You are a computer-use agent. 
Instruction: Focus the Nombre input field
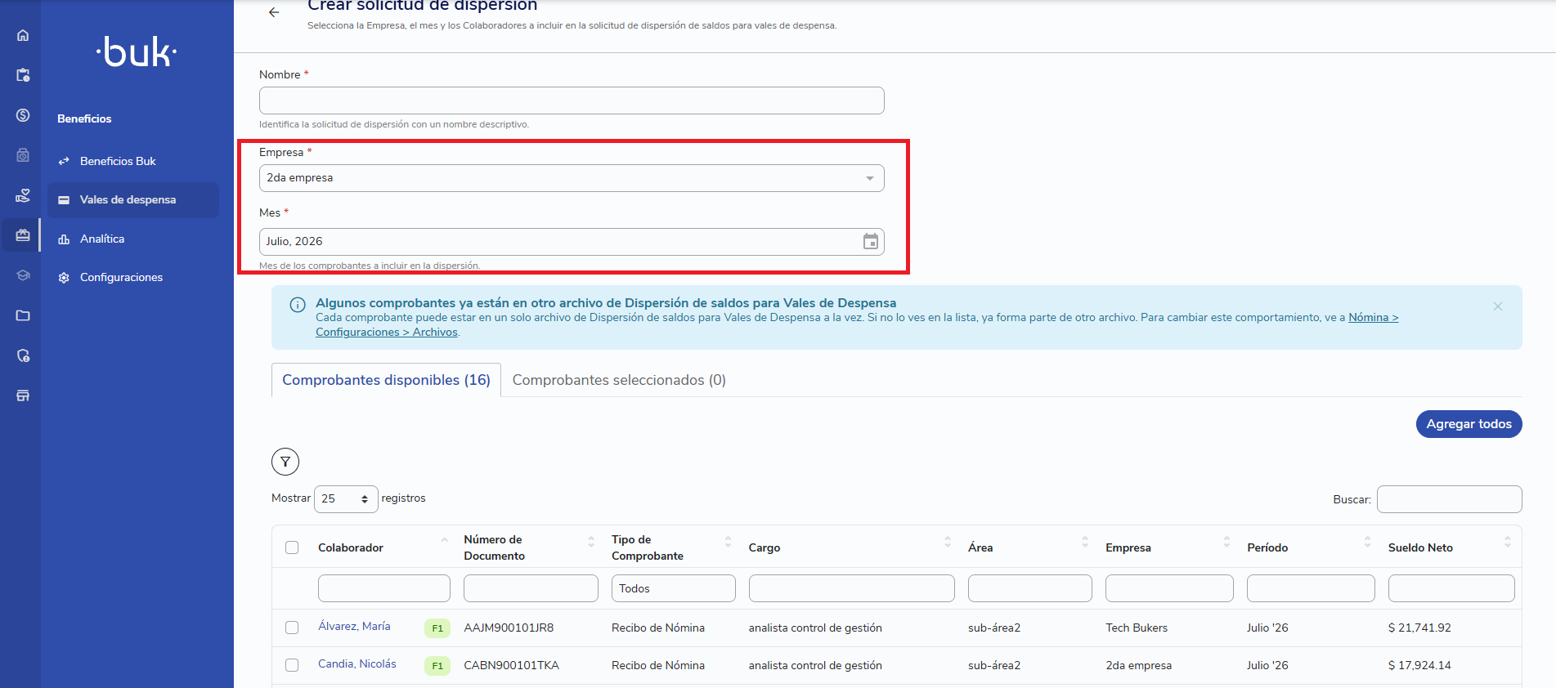pyautogui.click(x=572, y=101)
